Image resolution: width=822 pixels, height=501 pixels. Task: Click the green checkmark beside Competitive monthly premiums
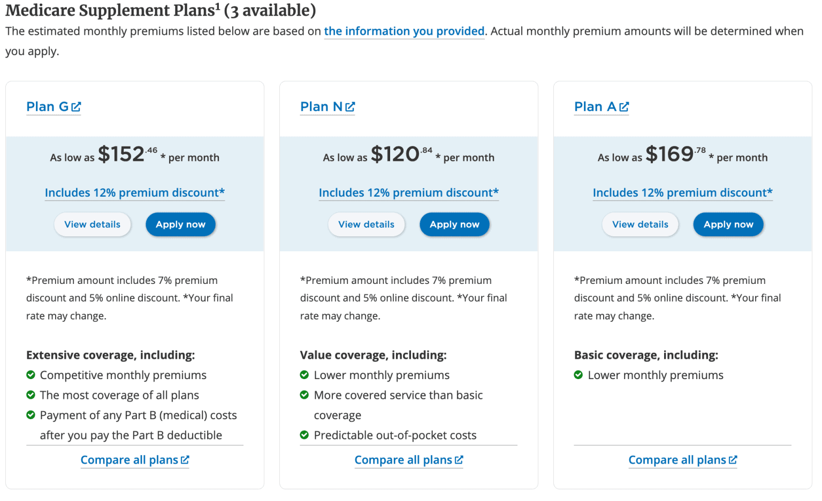tap(31, 375)
